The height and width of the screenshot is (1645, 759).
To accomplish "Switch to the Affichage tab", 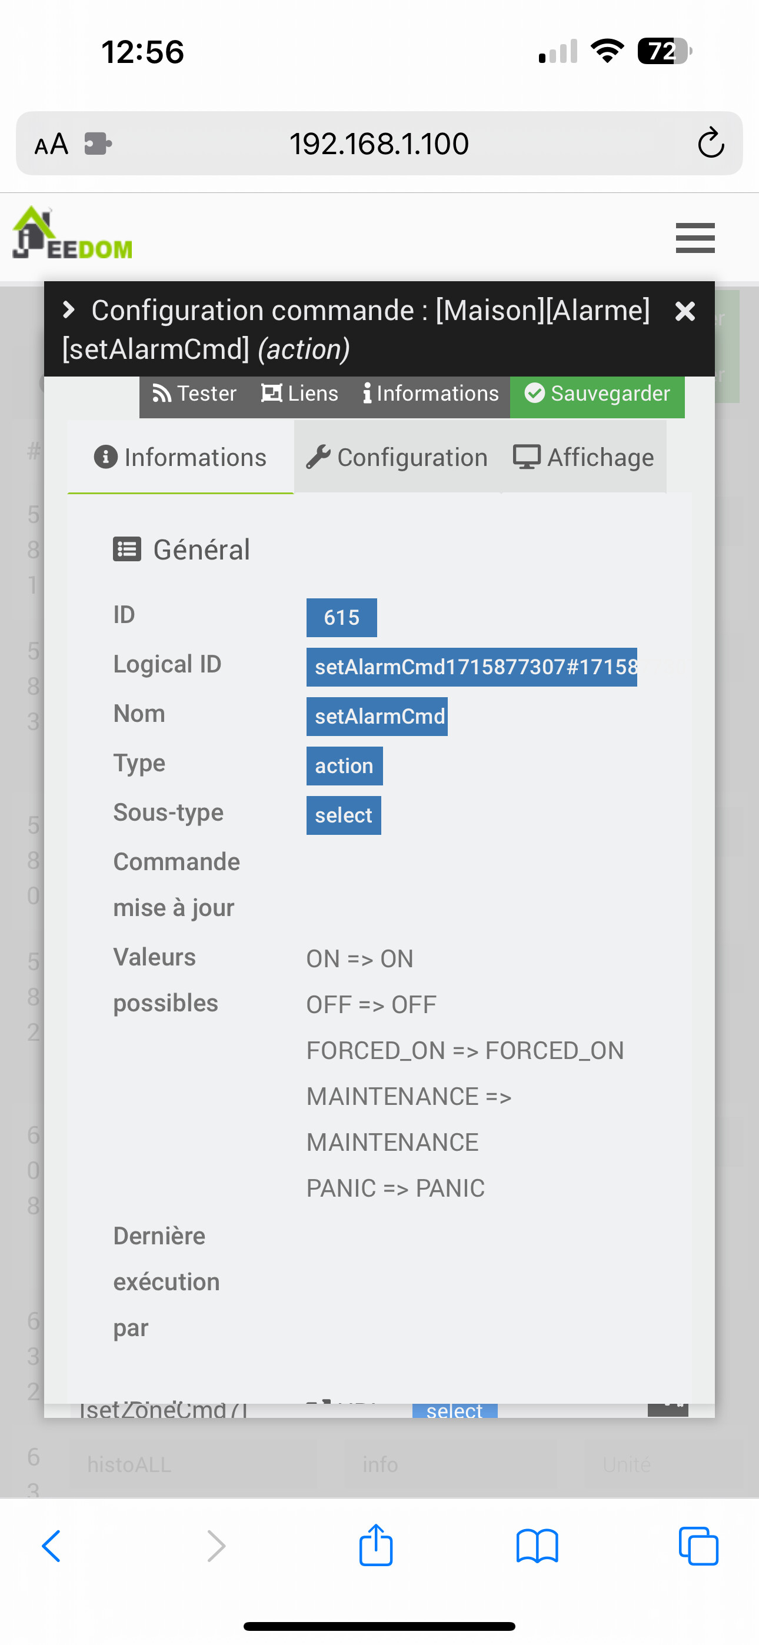I will 583,457.
